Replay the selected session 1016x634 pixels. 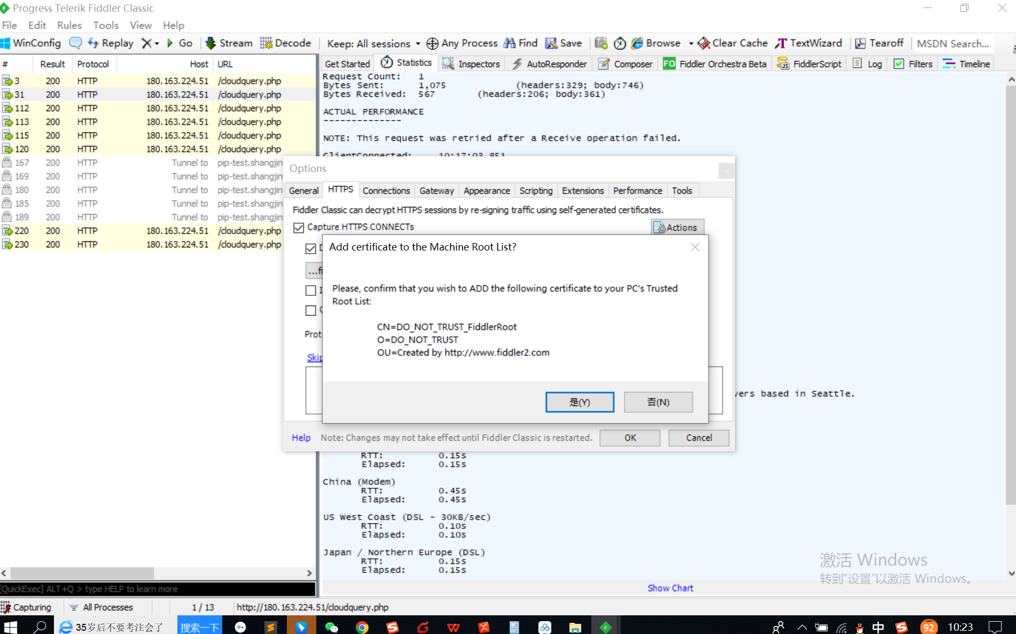(111, 43)
